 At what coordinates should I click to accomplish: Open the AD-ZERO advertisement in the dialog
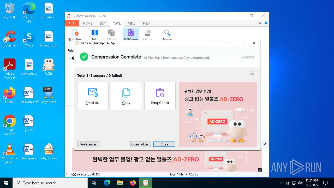coord(218,115)
